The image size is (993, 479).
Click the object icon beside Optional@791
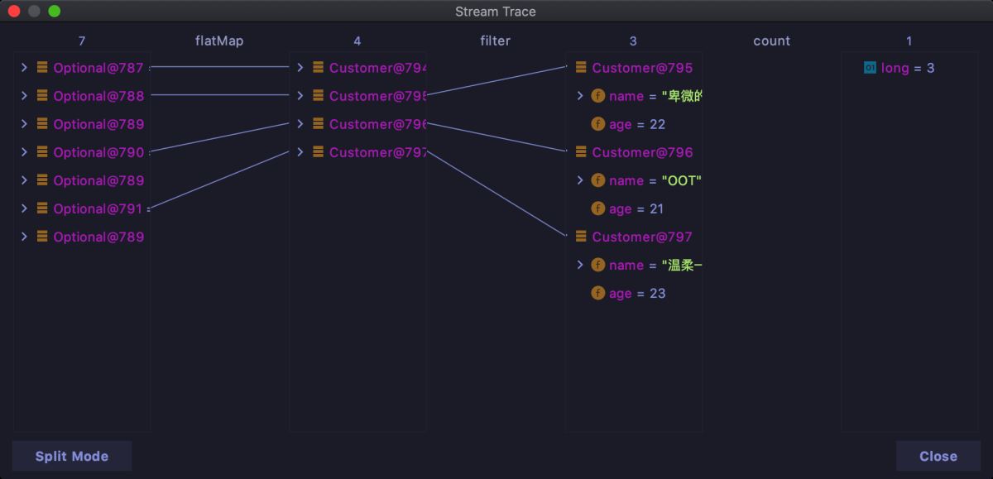tap(42, 208)
